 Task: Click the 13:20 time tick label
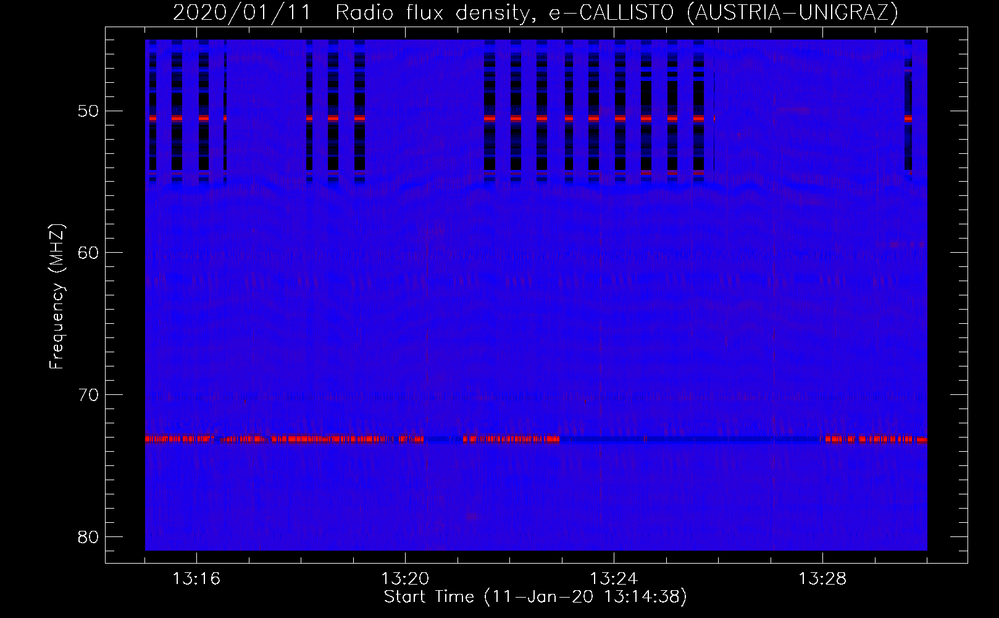(405, 579)
